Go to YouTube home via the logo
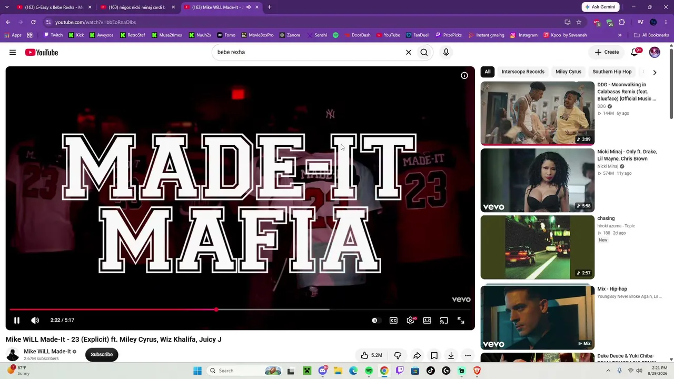674x379 pixels. click(x=42, y=52)
